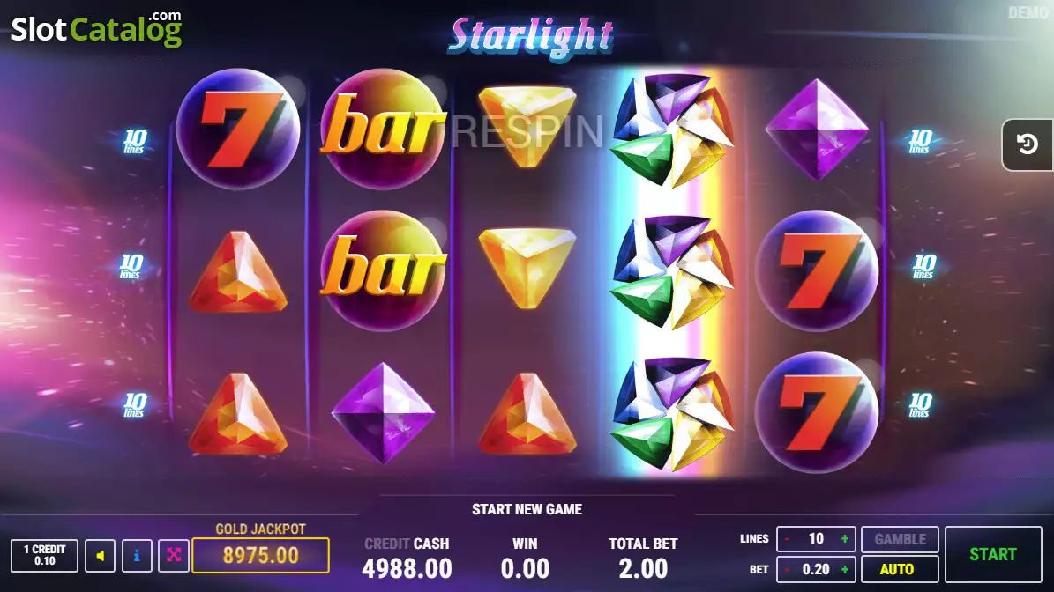Decrease Lines with the minus button
Viewport: 1054px width, 592px height.
click(x=787, y=539)
